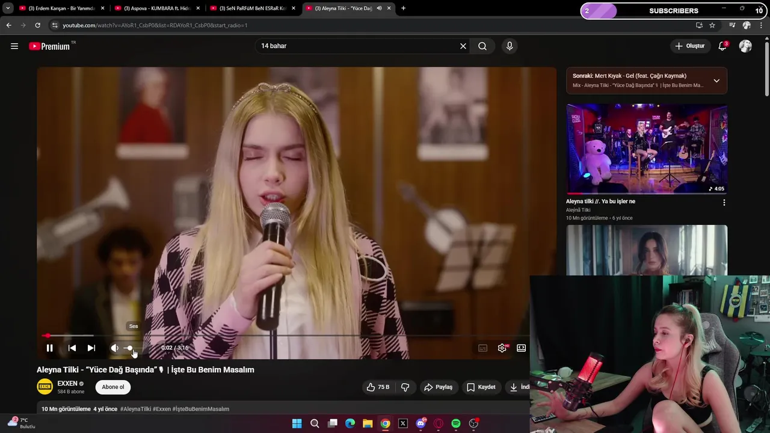Subscribe using Abone ol button
This screenshot has height=433, width=770.
113,387
